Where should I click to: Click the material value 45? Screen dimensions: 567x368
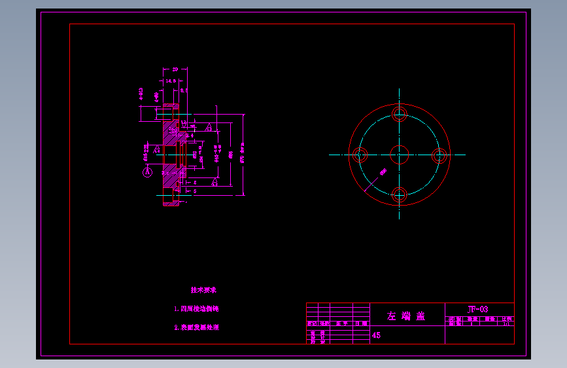376,335
